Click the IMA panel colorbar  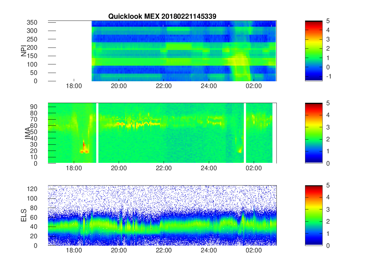pos(314,133)
